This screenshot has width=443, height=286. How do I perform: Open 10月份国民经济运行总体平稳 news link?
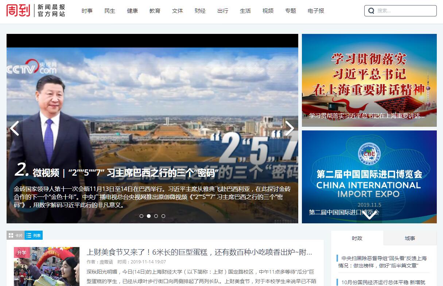coord(384,282)
